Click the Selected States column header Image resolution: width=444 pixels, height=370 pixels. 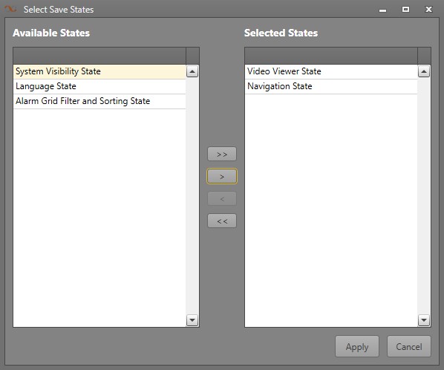pyautogui.click(x=331, y=56)
